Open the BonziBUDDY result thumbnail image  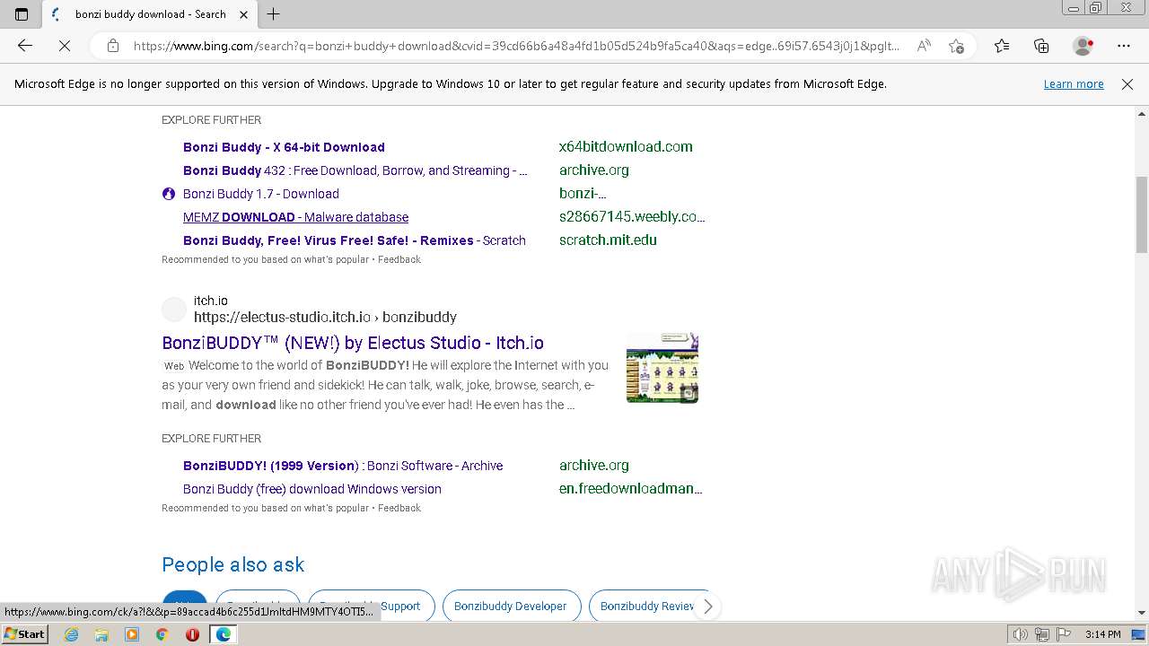tap(662, 368)
